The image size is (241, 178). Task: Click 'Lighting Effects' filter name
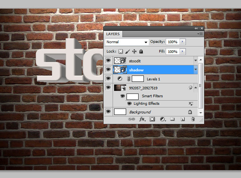point(146,104)
